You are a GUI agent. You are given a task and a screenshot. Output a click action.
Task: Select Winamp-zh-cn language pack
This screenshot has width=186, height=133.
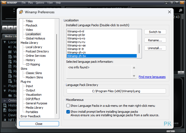[102, 52]
